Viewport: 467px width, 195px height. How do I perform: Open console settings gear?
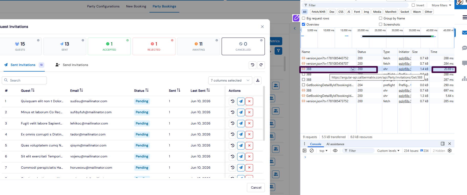tap(450, 151)
